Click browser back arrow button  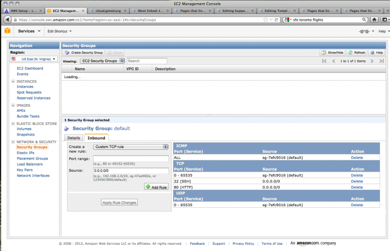[7, 20]
